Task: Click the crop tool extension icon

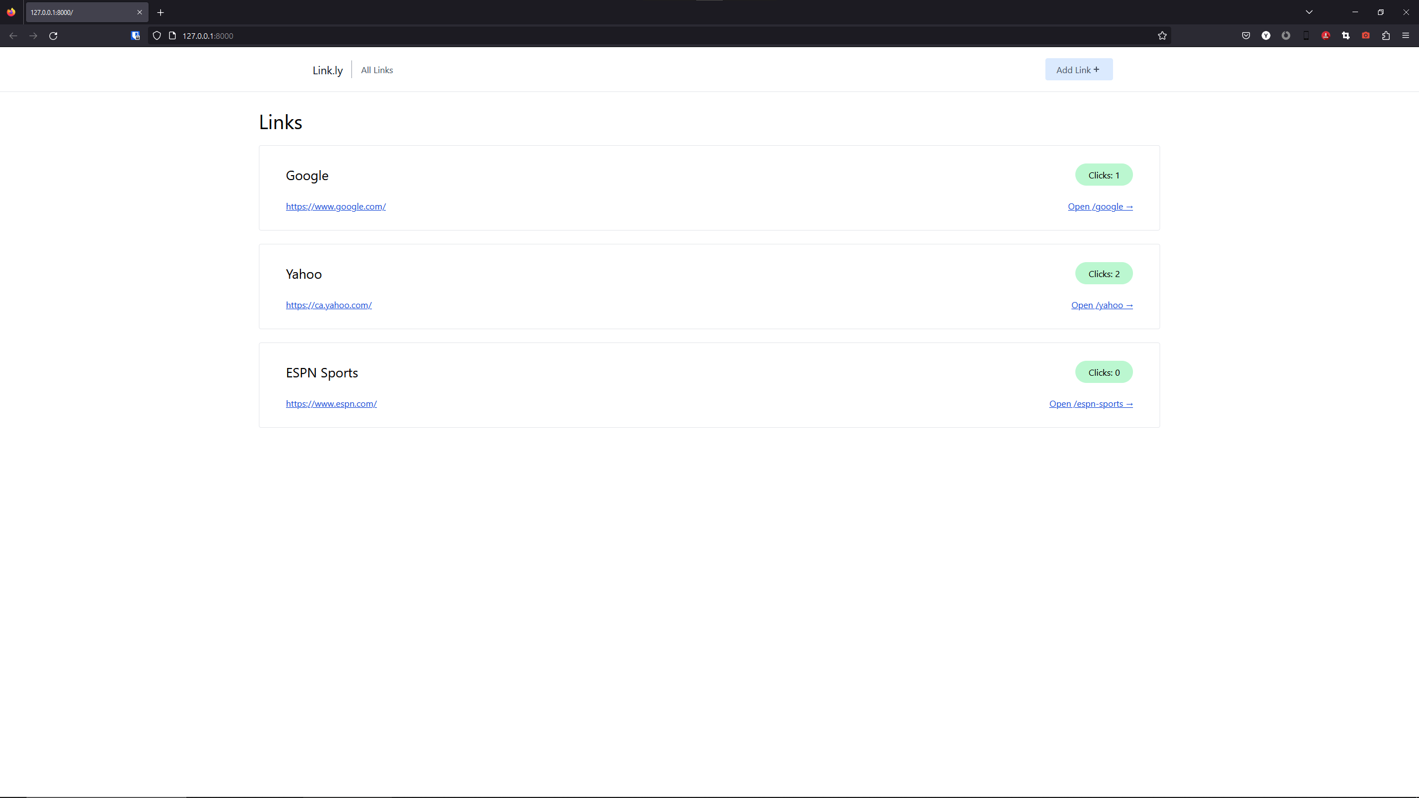Action: click(x=1346, y=35)
